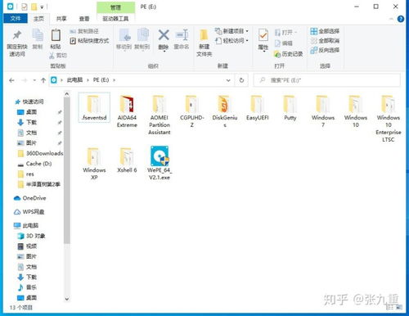Click Select None (全部取消) option
Screen dimensions: 409x316
tap(325, 41)
